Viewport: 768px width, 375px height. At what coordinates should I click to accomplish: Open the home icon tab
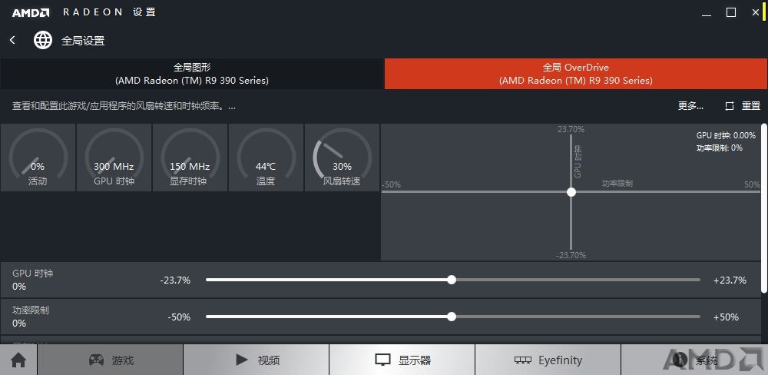tap(18, 360)
